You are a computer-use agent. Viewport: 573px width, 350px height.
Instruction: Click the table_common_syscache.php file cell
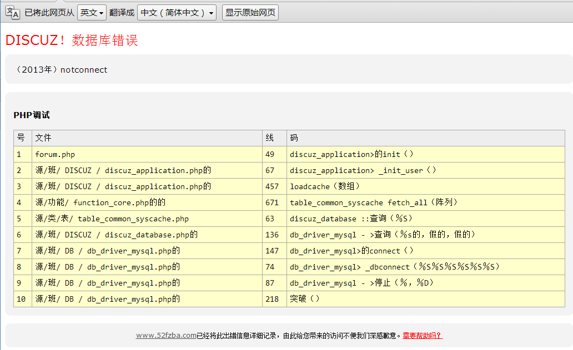pos(147,219)
